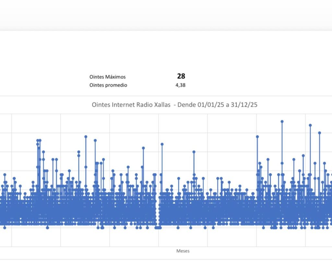Click the second-tallest spike near the chart's right end

(x=310, y=125)
